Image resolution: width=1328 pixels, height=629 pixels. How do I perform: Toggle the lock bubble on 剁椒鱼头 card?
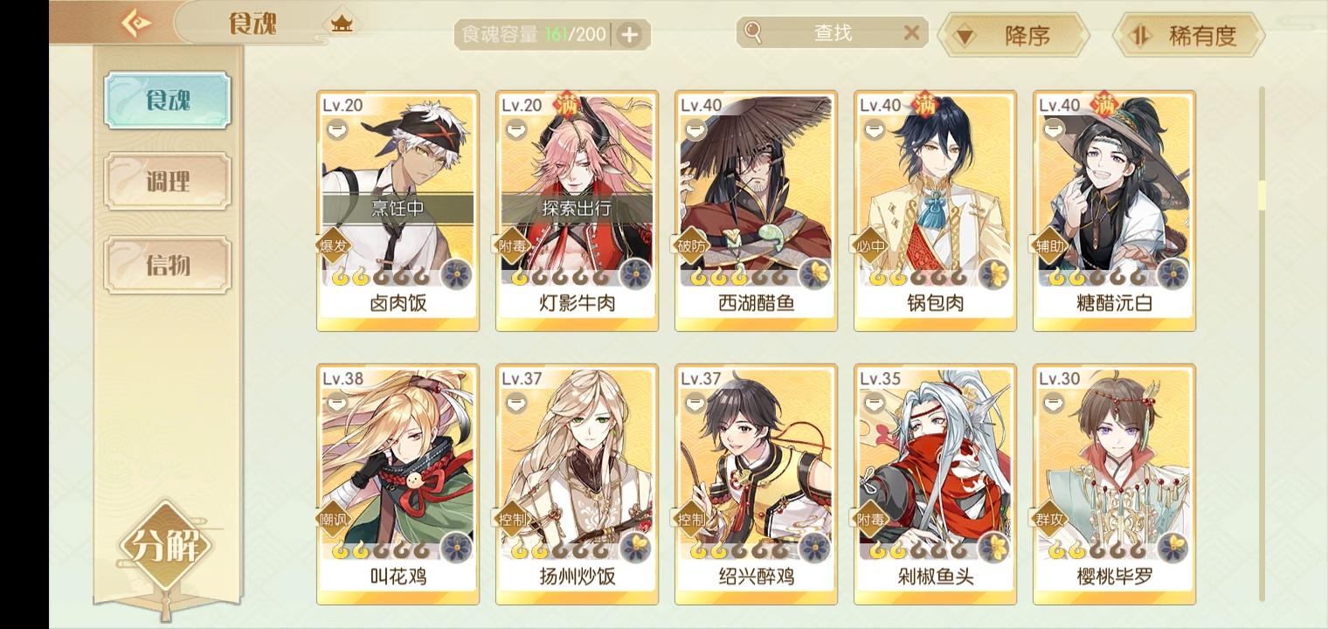coord(875,403)
